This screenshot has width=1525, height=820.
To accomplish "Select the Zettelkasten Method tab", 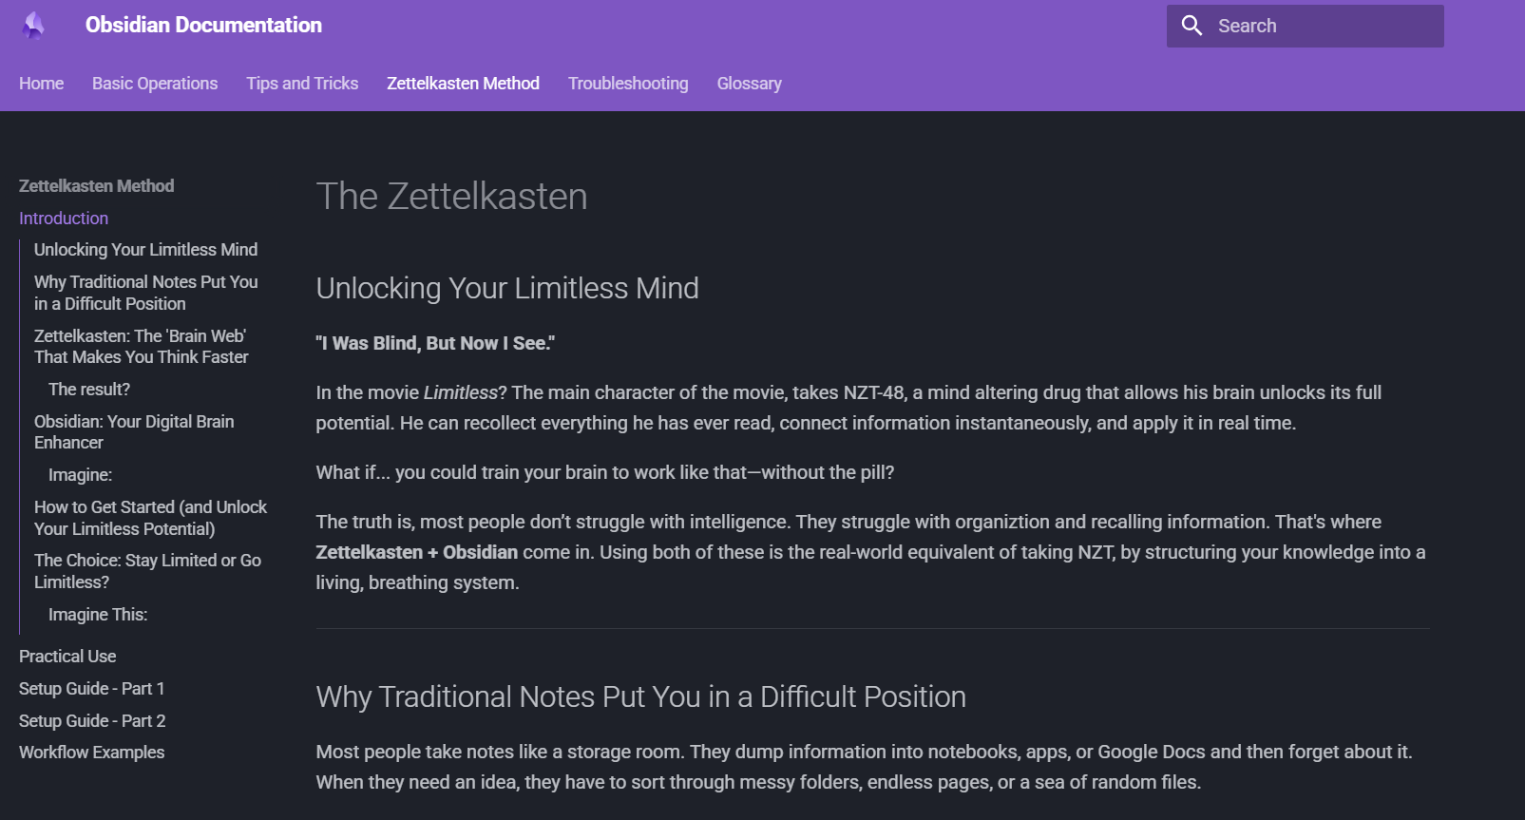I will [463, 84].
